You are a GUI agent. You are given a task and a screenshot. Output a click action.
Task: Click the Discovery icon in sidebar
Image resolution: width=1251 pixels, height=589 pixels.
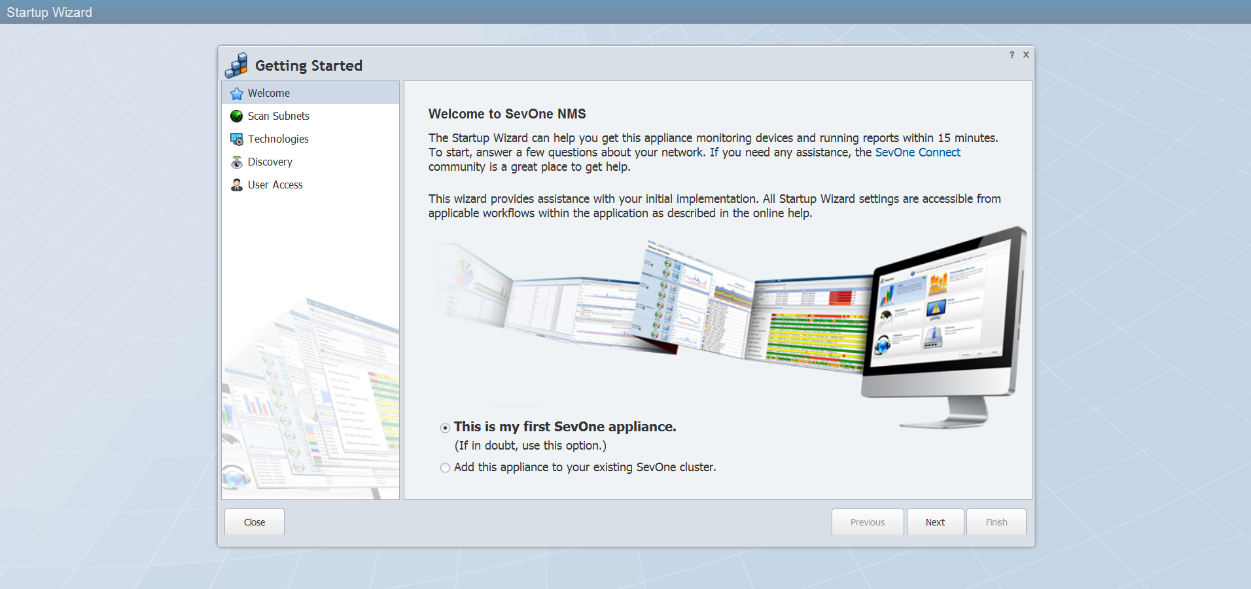tap(237, 162)
